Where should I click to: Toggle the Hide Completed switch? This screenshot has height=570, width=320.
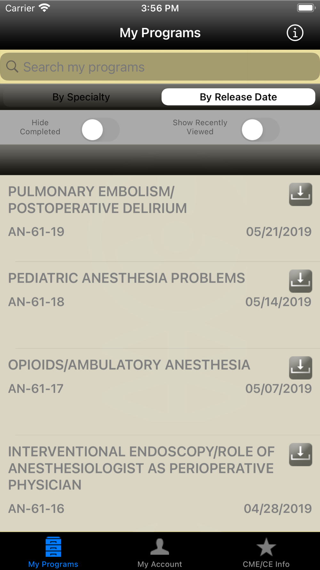tap(100, 130)
